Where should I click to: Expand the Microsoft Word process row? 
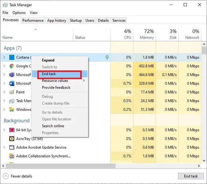click(x=4, y=83)
